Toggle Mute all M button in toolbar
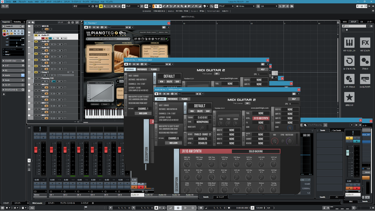 (101, 6)
